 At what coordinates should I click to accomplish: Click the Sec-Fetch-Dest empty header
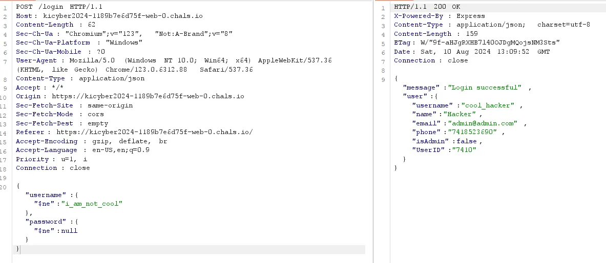click(62, 123)
